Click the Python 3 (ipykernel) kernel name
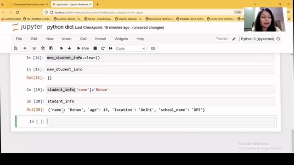 tap(257, 39)
